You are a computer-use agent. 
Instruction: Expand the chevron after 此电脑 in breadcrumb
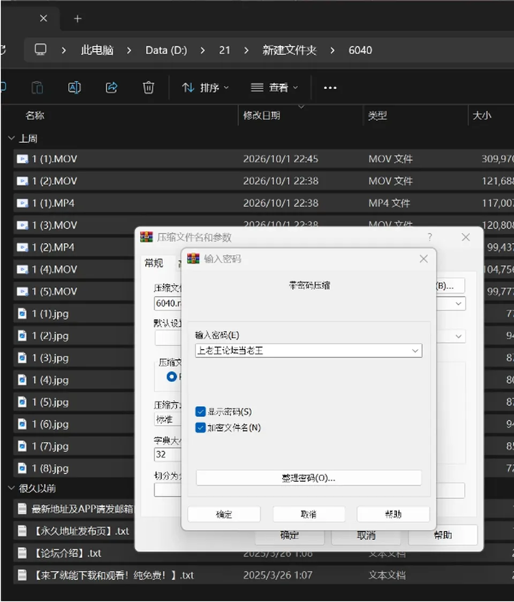[x=129, y=50]
